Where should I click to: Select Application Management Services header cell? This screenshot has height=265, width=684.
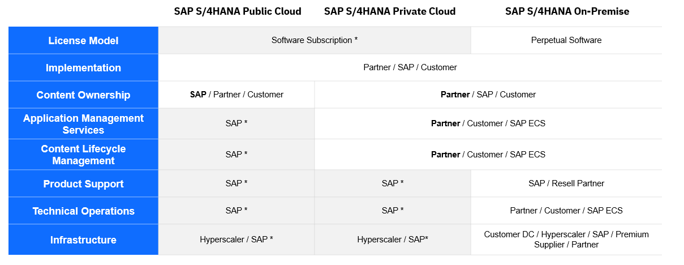coord(83,124)
